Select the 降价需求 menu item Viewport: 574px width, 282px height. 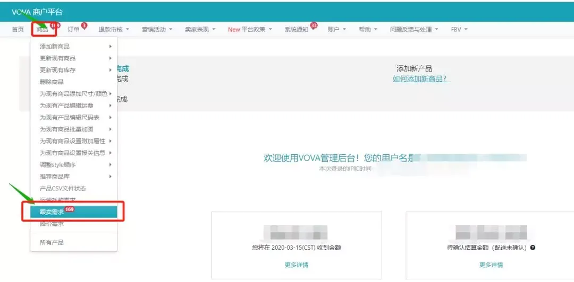tap(73, 224)
